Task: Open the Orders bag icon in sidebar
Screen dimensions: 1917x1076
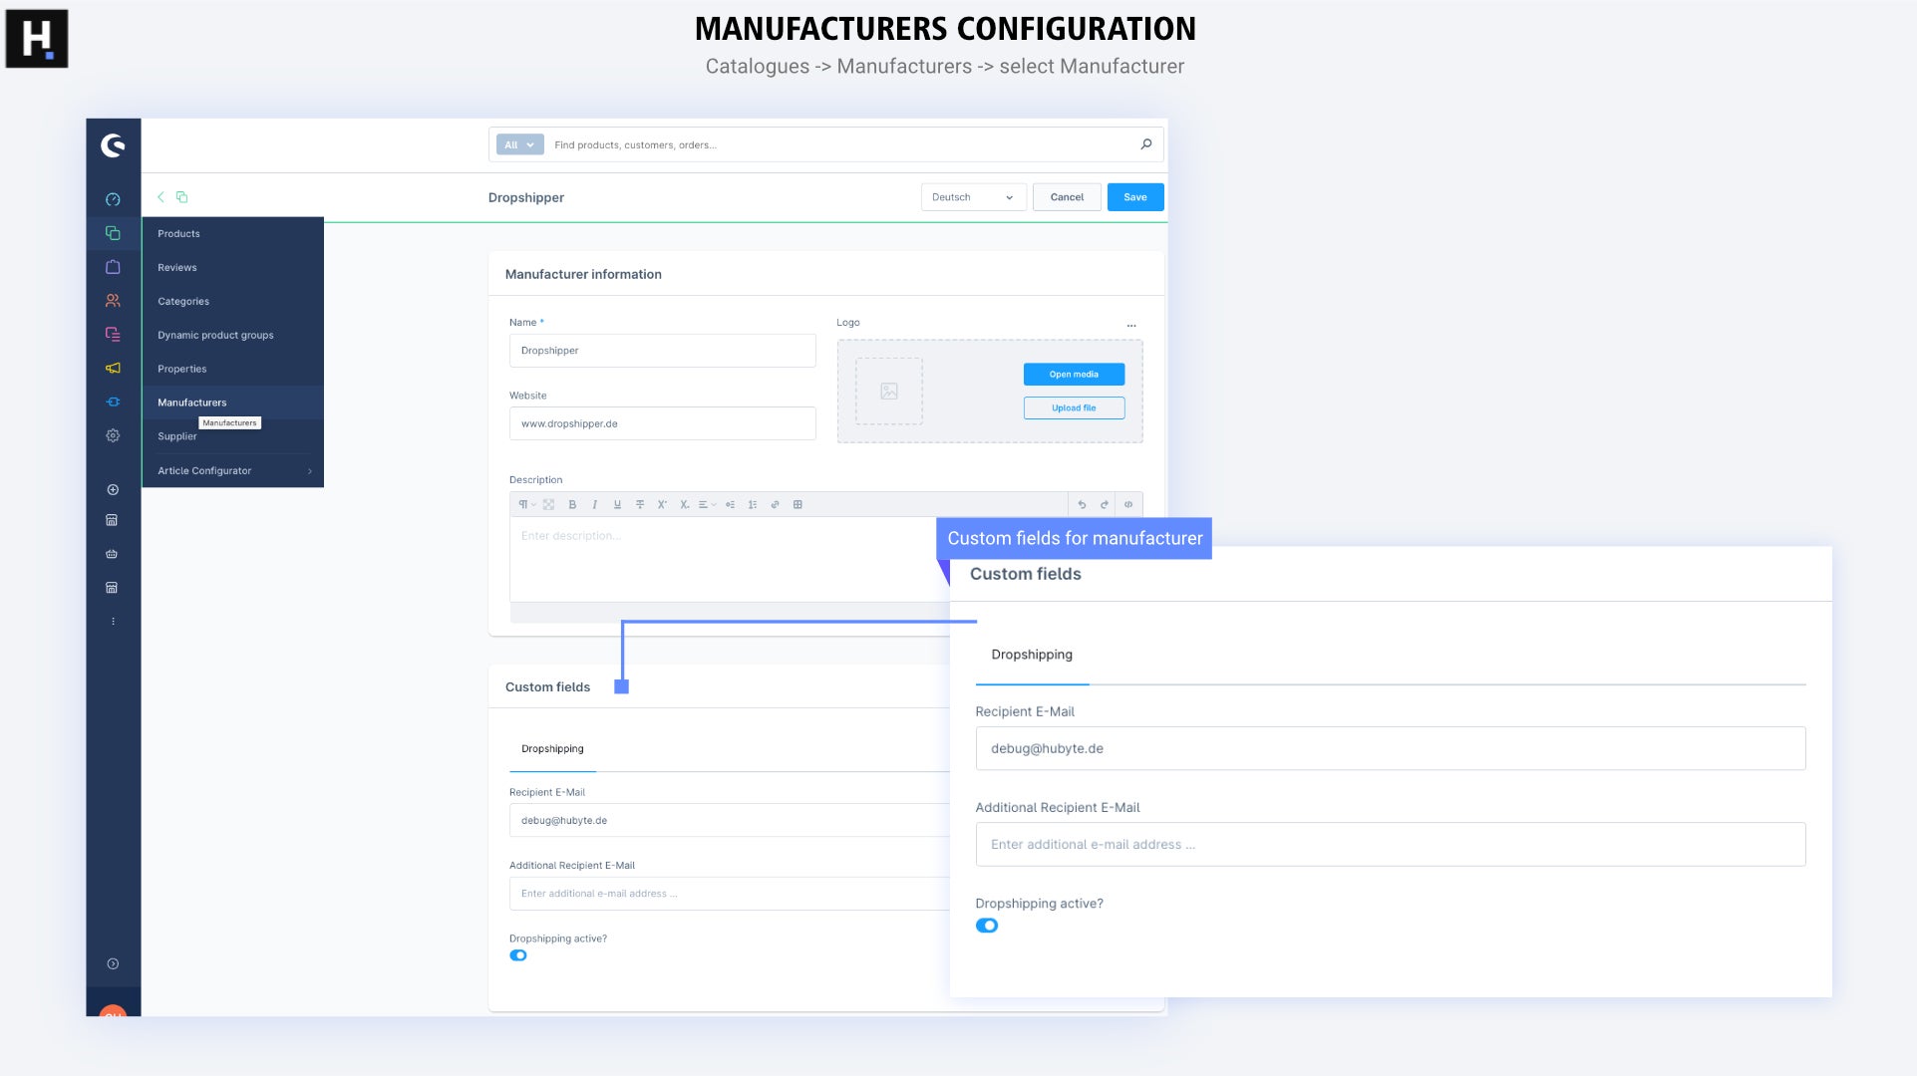Action: pos(113,267)
